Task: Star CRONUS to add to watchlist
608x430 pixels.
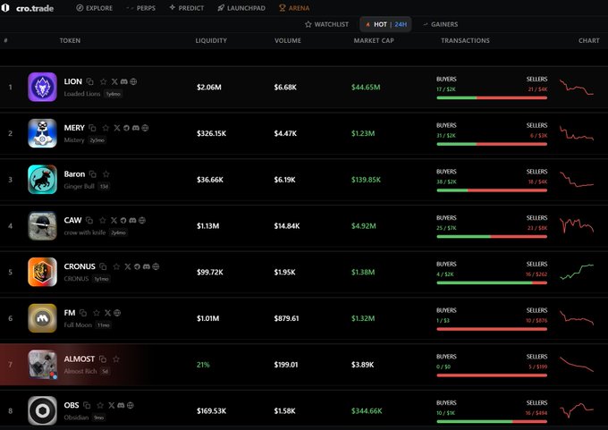Action: point(116,266)
